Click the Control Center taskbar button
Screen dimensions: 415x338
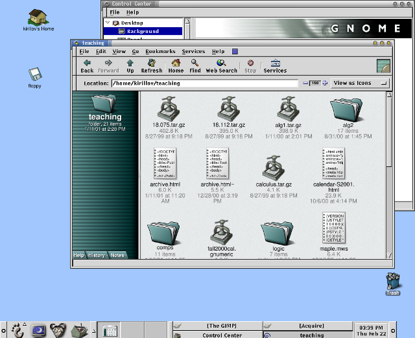[x=222, y=335]
